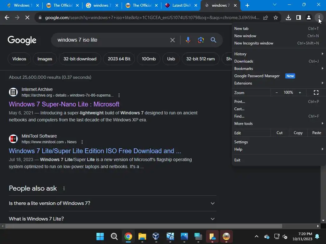Select 2023 64 Bit filter chip
This screenshot has width=326, height=244.
[119, 59]
